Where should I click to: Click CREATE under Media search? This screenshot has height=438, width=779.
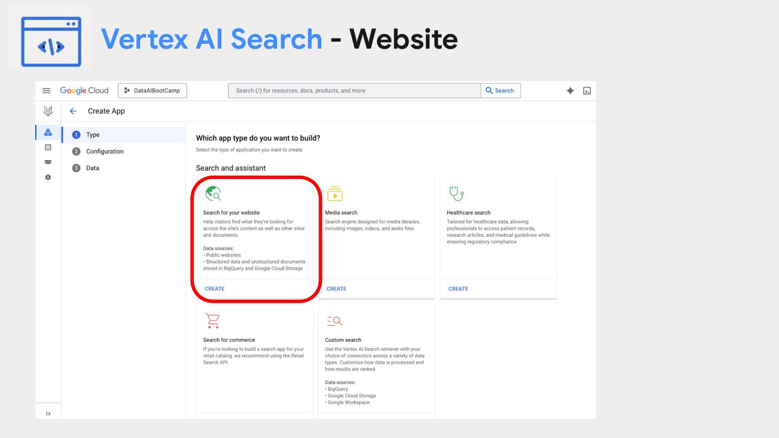tap(336, 289)
